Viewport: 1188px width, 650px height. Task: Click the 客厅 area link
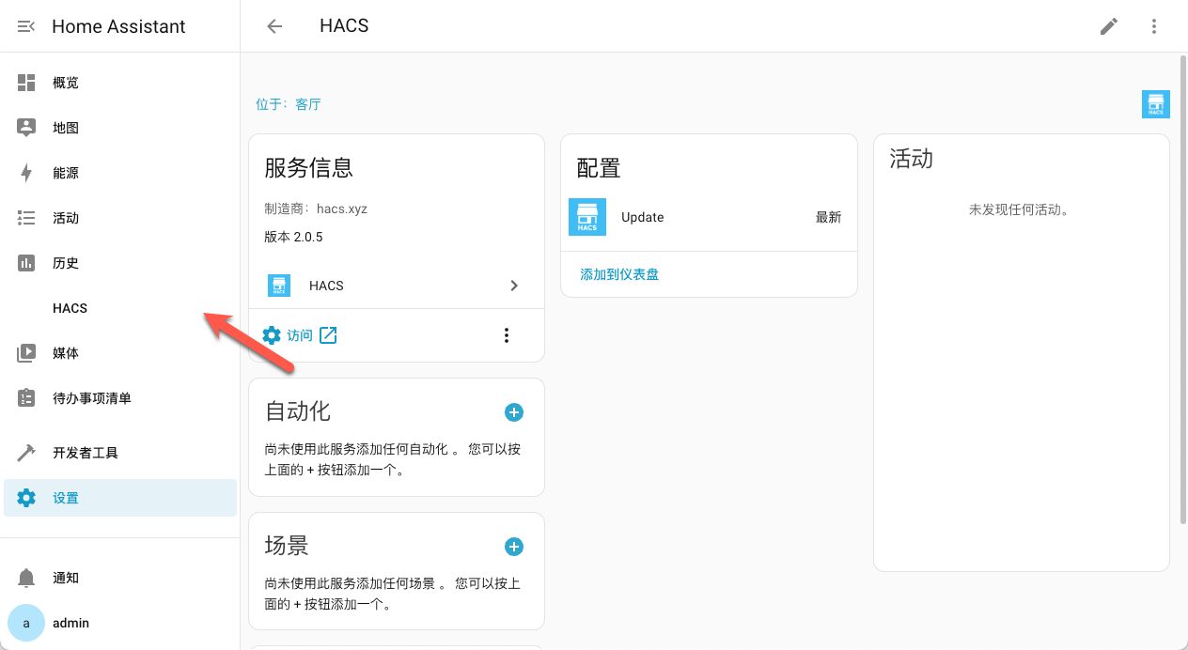(x=307, y=104)
